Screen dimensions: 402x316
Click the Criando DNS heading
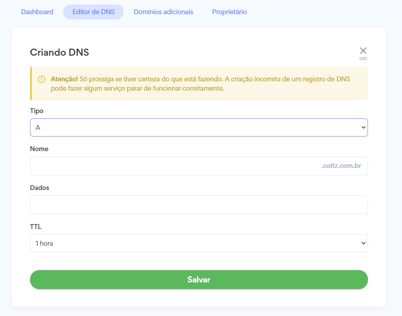60,52
